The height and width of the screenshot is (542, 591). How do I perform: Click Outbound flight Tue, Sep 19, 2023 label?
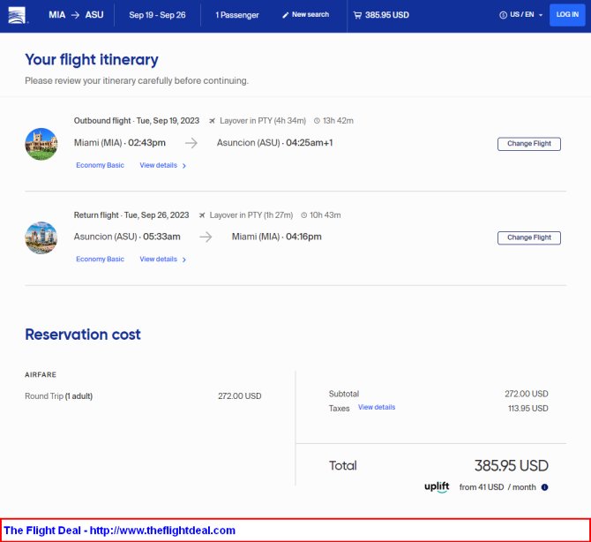pyautogui.click(x=137, y=121)
